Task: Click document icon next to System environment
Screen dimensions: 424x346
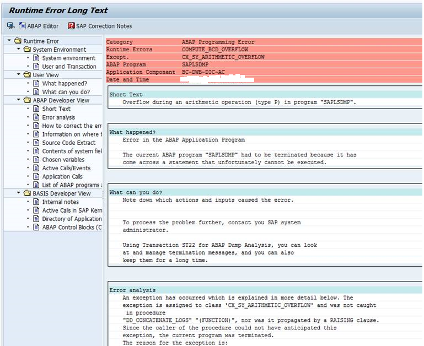Action: click(x=36, y=58)
